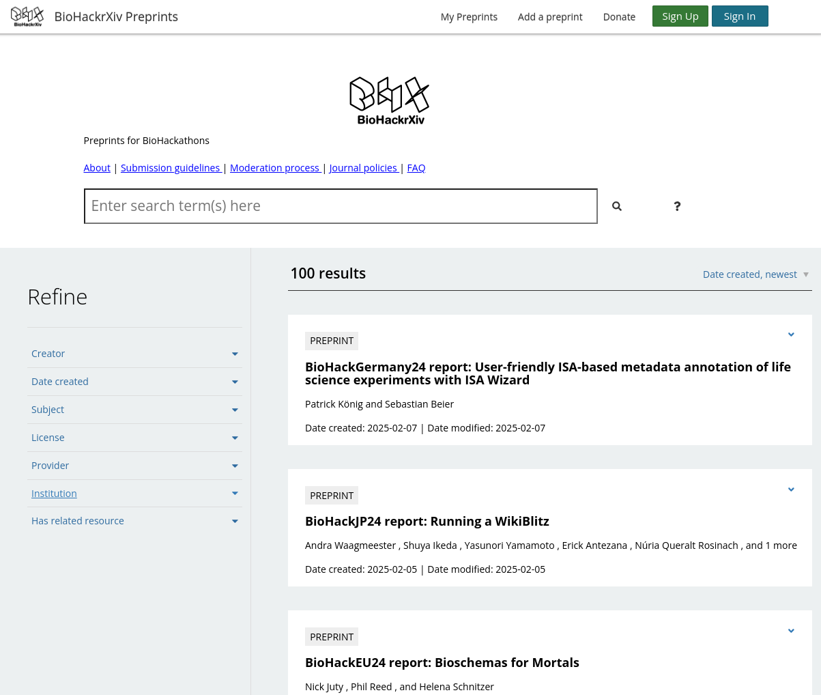Click 'Date modified: 2025-02-07' text

tap(487, 428)
